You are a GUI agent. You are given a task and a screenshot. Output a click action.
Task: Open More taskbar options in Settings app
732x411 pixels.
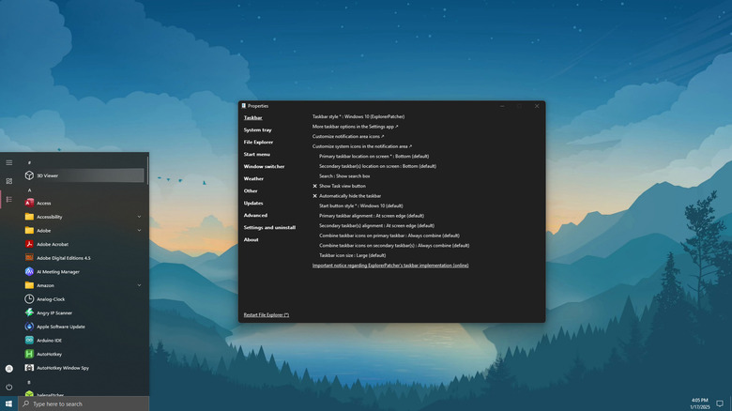coord(355,126)
